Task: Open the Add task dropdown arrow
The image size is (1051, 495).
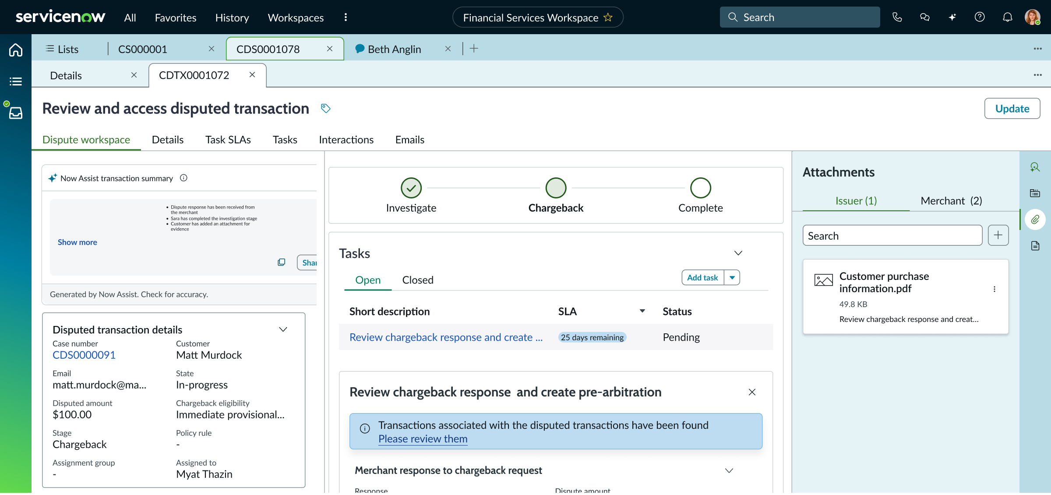Action: point(732,277)
